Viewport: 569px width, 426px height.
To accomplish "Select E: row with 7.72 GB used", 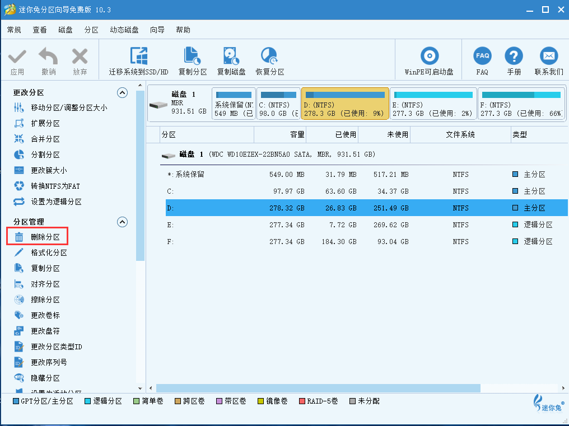I will (x=367, y=225).
